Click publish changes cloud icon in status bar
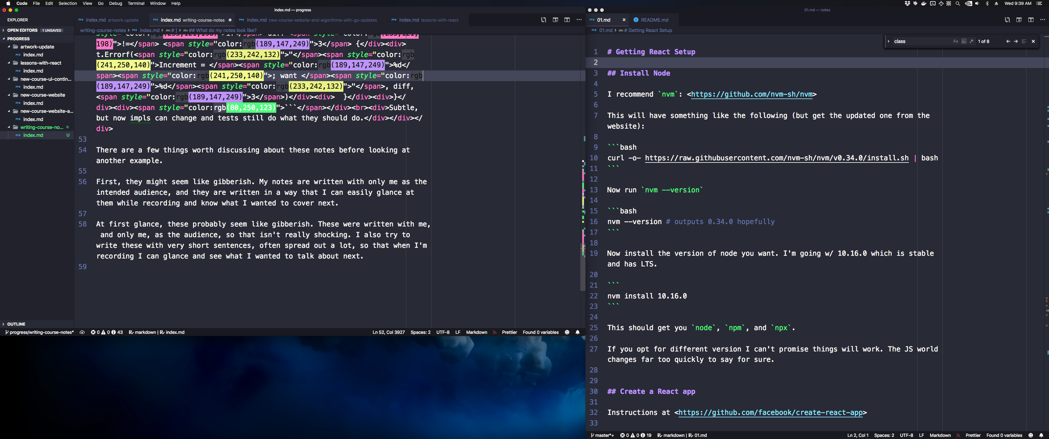The height and width of the screenshot is (439, 1049). click(x=82, y=332)
